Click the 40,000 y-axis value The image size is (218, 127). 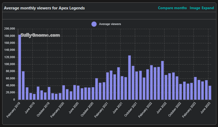click(x=10, y=86)
